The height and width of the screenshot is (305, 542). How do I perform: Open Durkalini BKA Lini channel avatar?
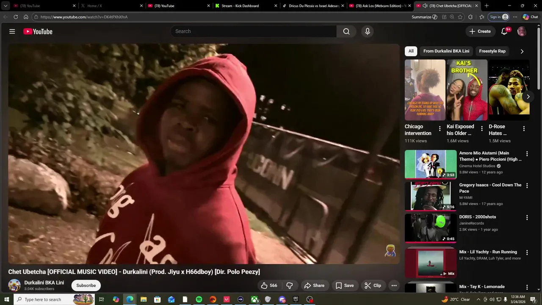(14, 286)
